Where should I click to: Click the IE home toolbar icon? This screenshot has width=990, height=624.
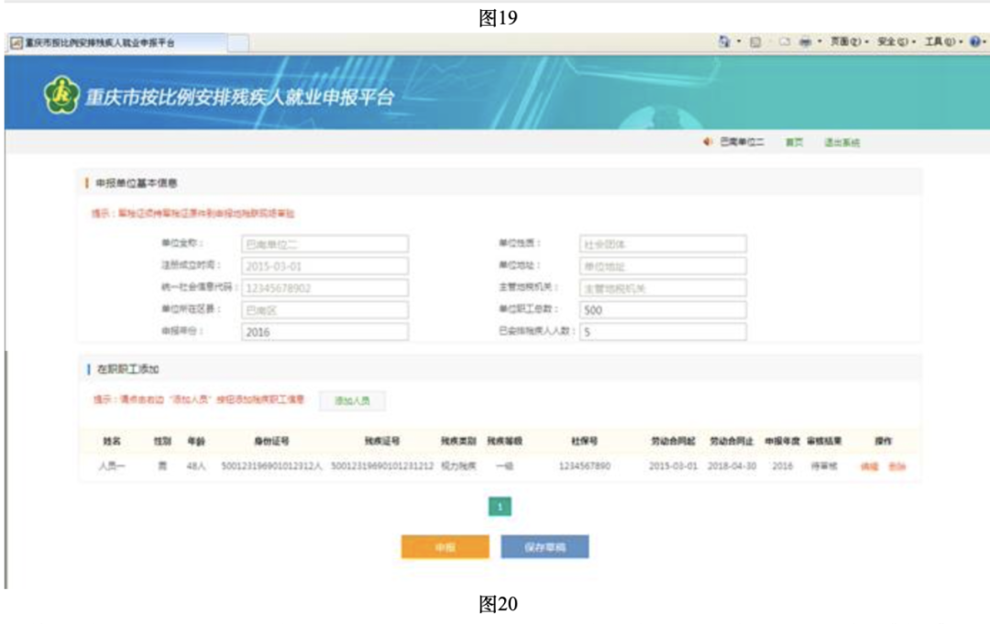pos(724,42)
